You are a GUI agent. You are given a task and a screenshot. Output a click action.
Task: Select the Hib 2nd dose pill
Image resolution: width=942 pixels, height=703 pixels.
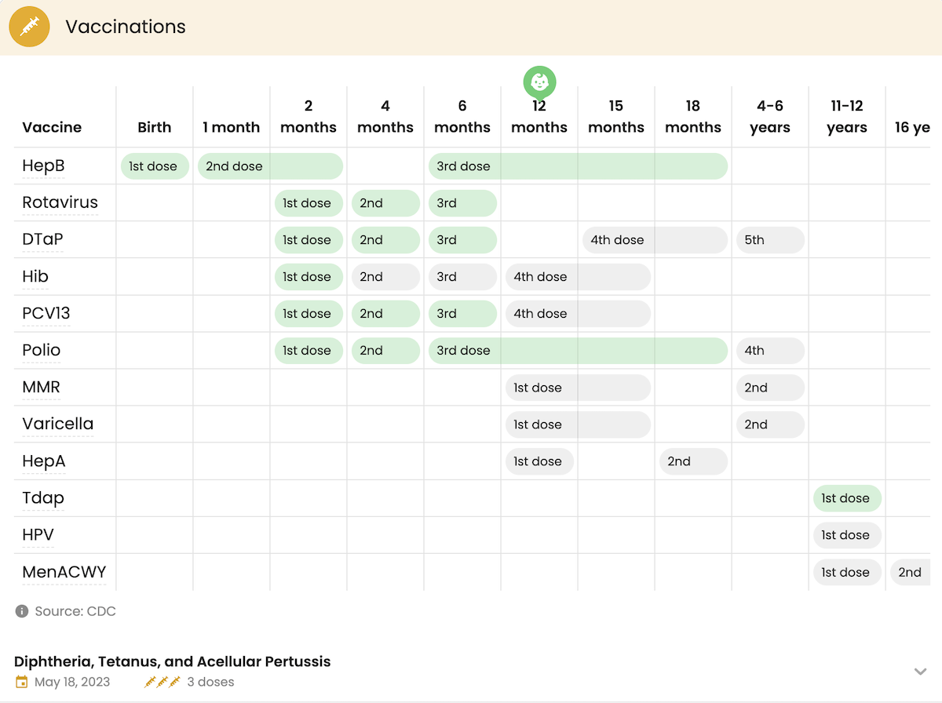385,277
